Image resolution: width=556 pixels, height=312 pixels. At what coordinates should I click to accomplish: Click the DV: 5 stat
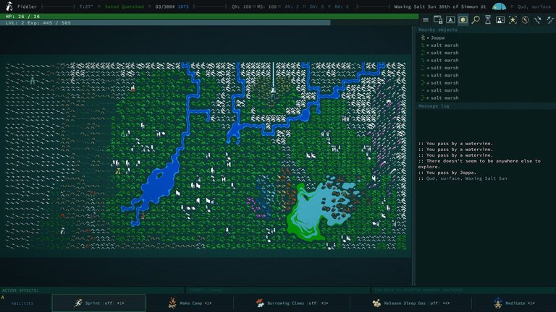(x=316, y=6)
